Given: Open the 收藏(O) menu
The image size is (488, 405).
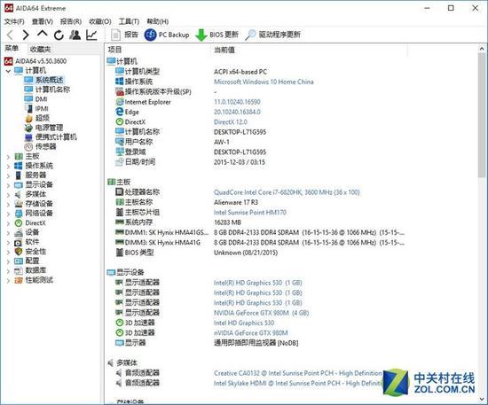Looking at the screenshot, I should (100, 21).
